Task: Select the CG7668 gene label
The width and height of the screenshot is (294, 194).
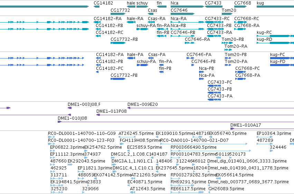Action: [x=243, y=3]
